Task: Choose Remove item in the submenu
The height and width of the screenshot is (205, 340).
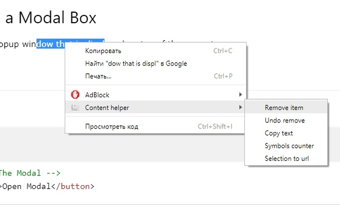Action: pyautogui.click(x=286, y=107)
